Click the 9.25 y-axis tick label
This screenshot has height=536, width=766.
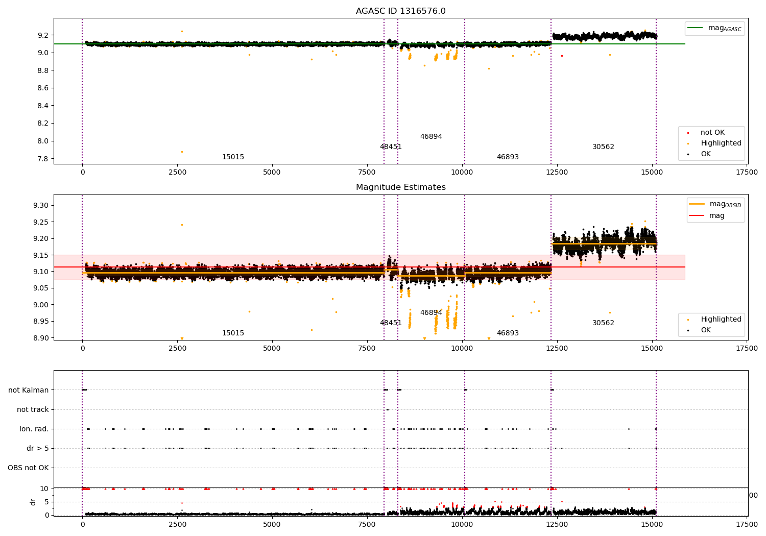pos(41,222)
